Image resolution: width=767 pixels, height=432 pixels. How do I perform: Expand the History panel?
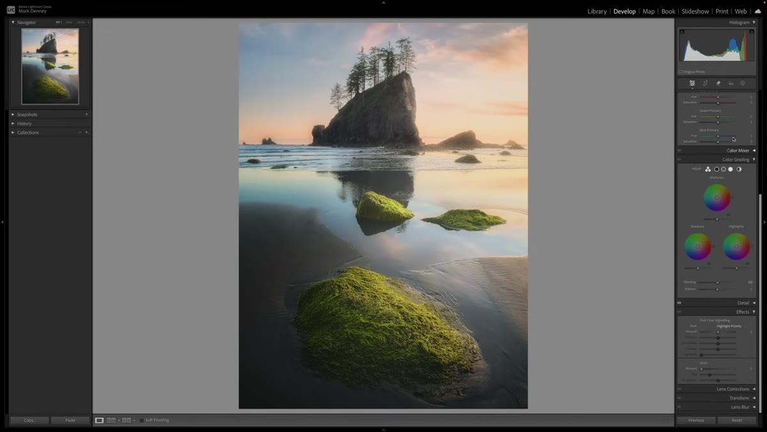point(13,123)
